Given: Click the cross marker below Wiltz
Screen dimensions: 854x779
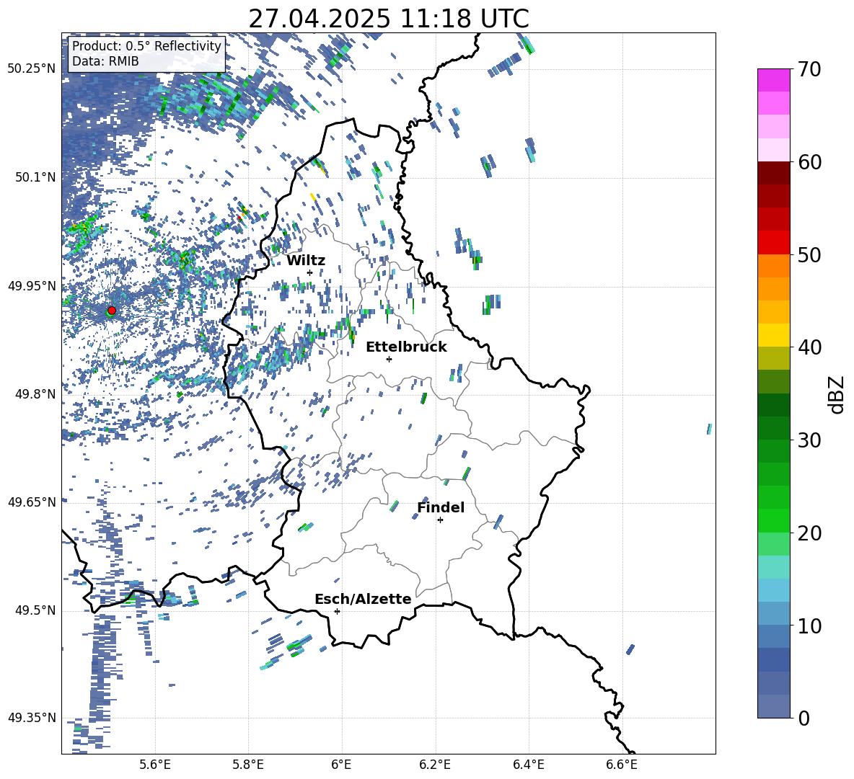Looking at the screenshot, I should coord(310,272).
